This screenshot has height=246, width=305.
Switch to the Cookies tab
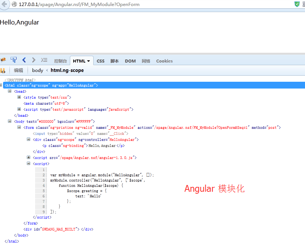pos(164,61)
